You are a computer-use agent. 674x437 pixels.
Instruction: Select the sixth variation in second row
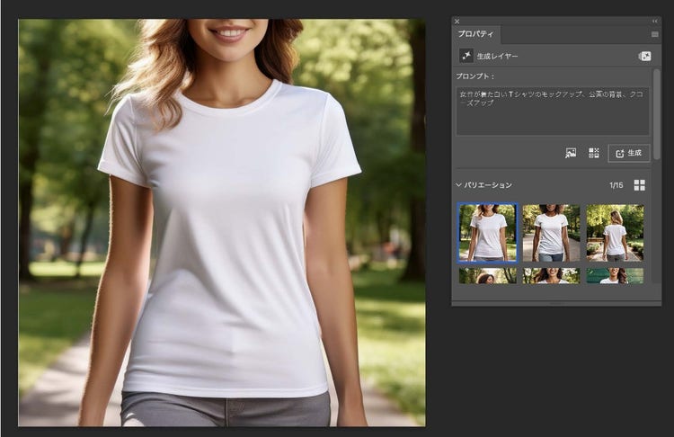pyautogui.click(x=615, y=276)
